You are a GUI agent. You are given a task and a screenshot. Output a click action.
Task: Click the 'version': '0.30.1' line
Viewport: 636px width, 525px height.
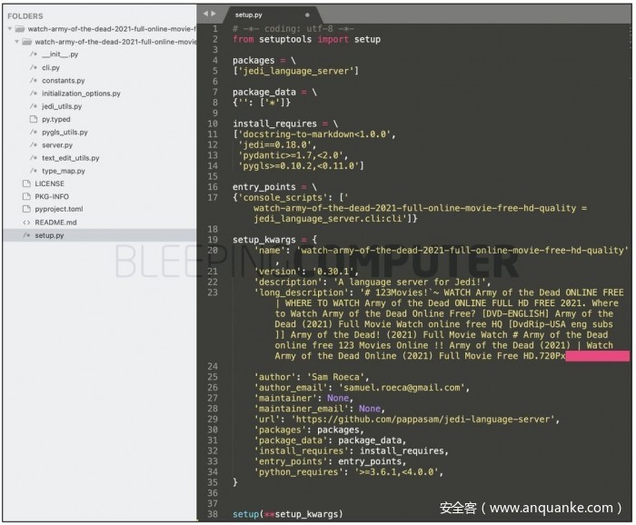(x=306, y=272)
